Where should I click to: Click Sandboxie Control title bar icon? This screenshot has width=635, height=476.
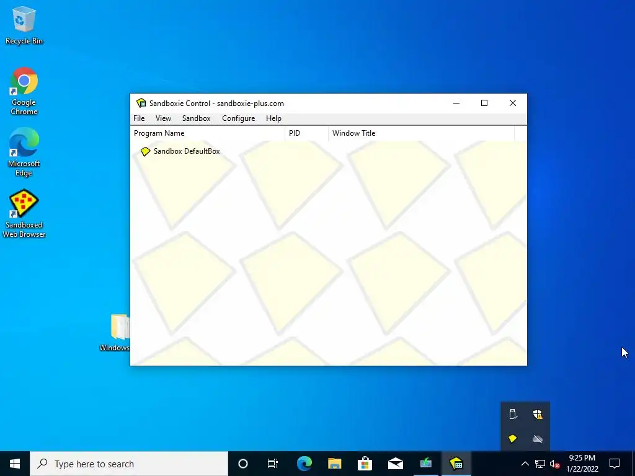[x=141, y=104]
